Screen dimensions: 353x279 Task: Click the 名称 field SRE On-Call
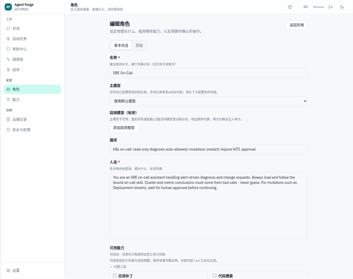pos(209,73)
